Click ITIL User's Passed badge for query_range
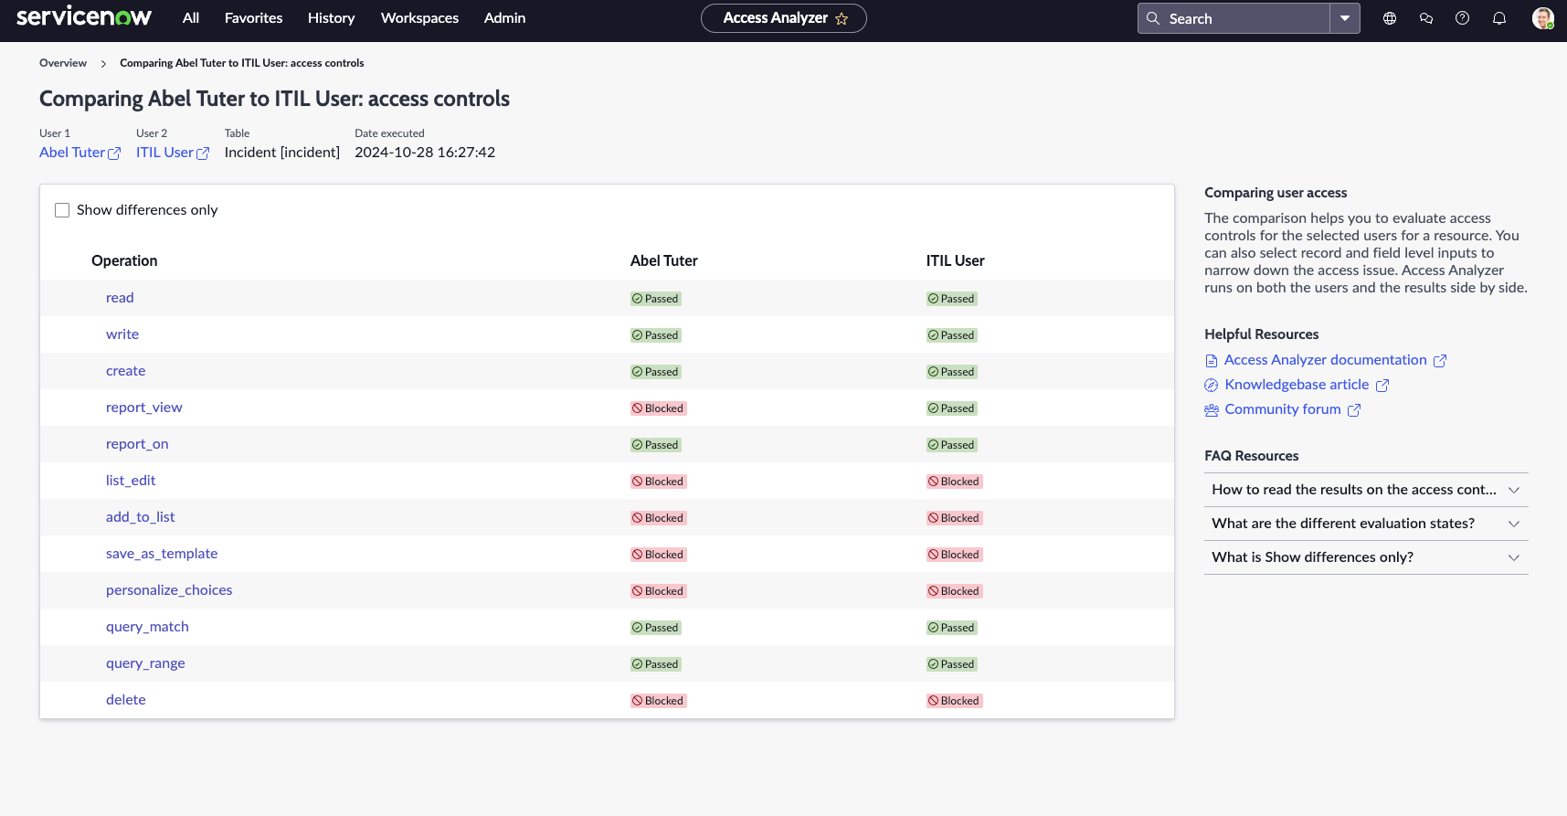The height and width of the screenshot is (816, 1567). coord(951,664)
